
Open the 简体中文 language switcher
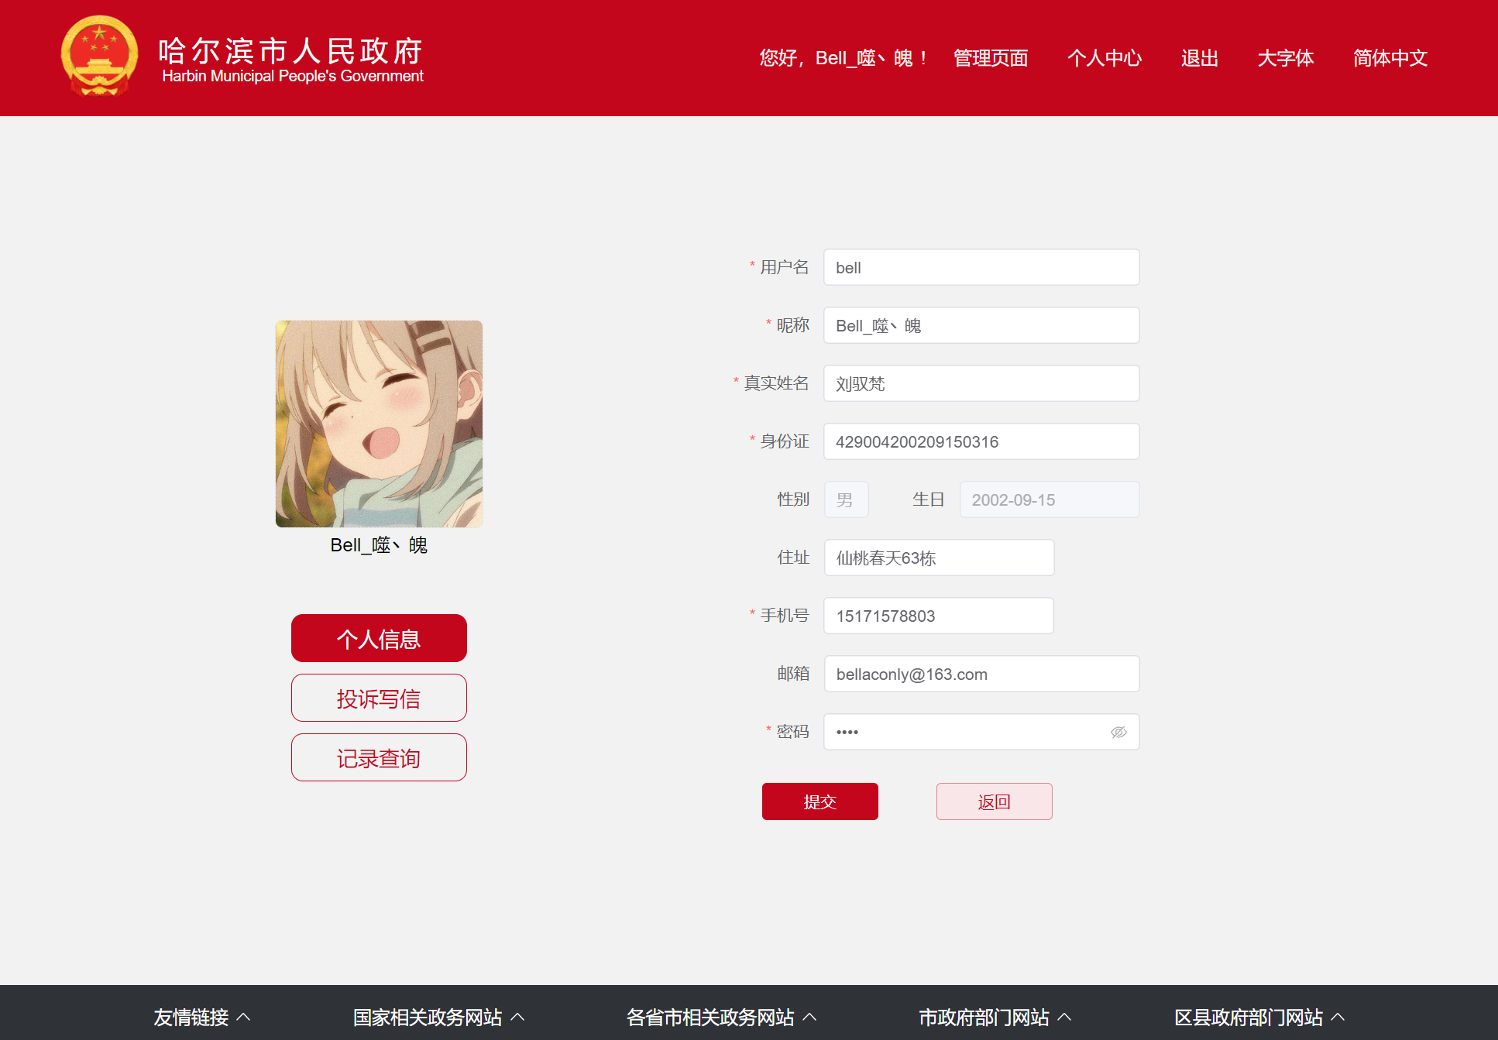tap(1390, 58)
